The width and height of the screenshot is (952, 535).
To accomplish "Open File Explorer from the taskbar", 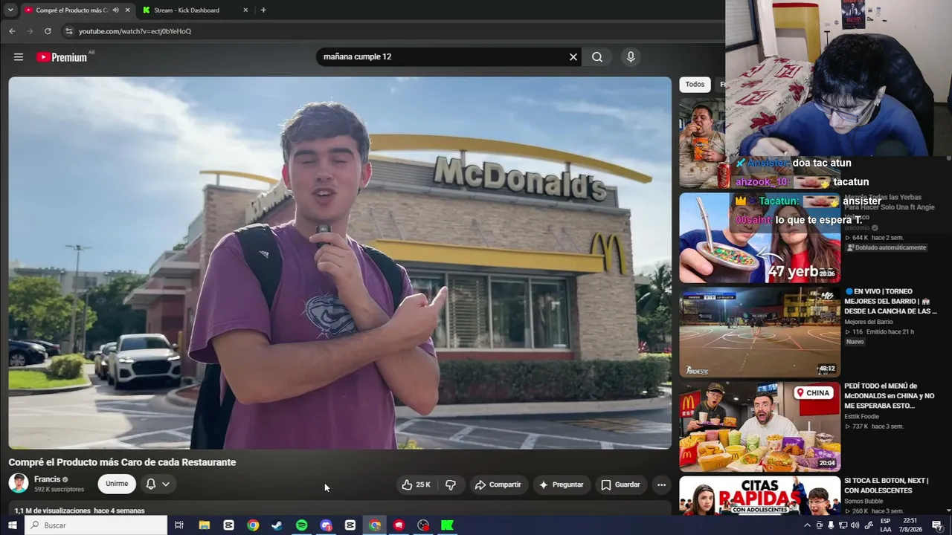I will [x=205, y=525].
